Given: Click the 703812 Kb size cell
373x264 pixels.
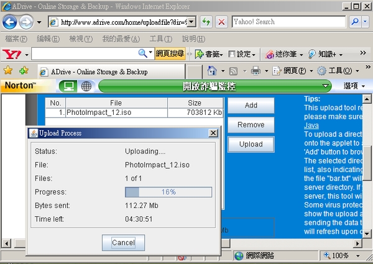Looking at the screenshot, I should pyautogui.click(x=195, y=112).
